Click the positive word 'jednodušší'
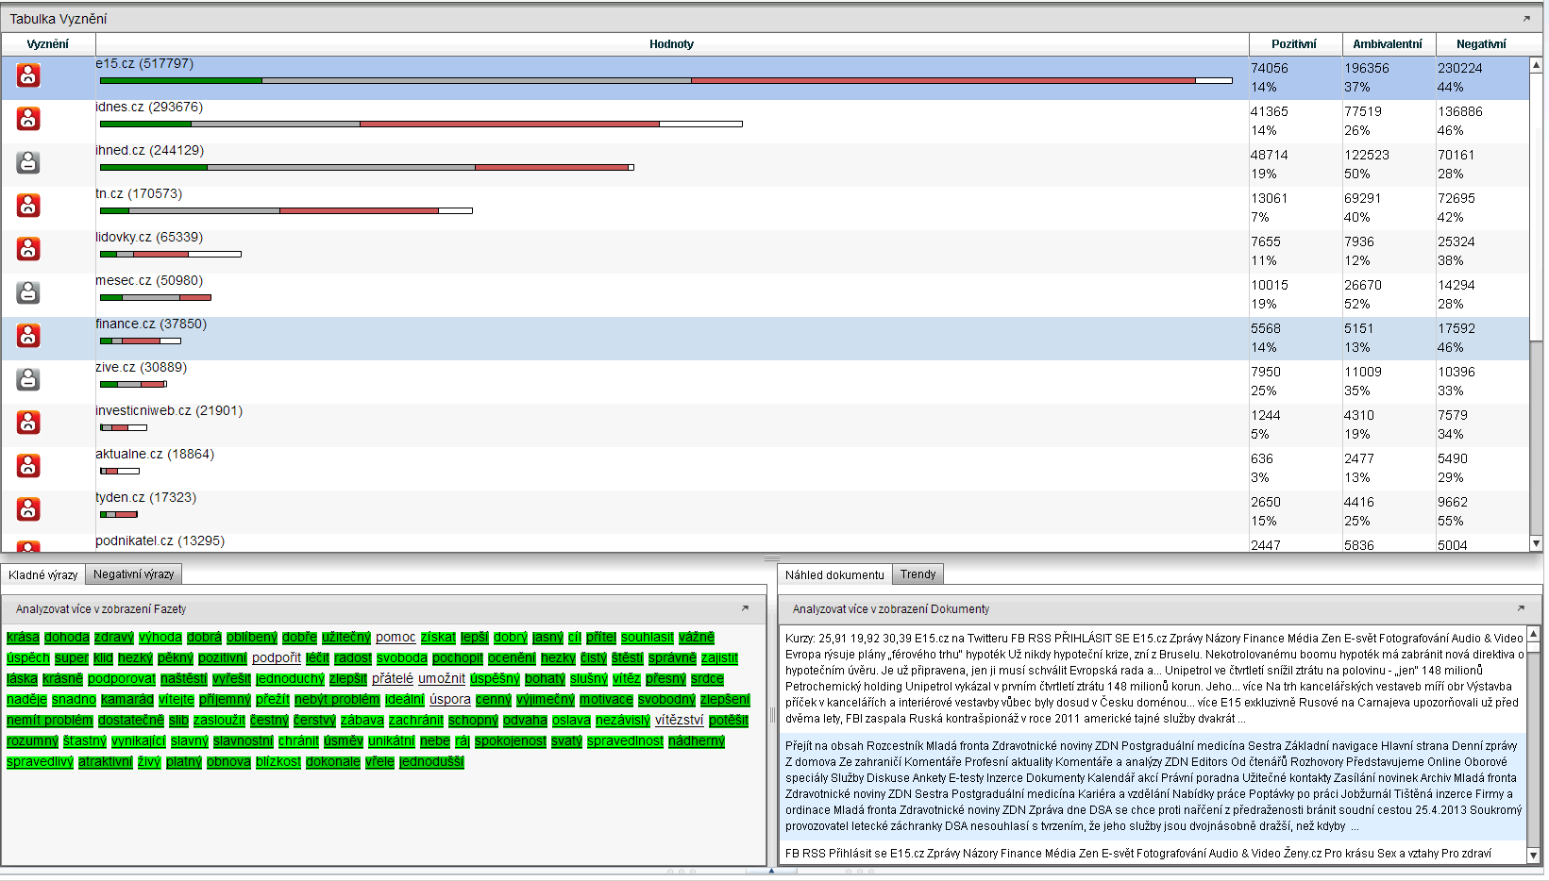 431,762
